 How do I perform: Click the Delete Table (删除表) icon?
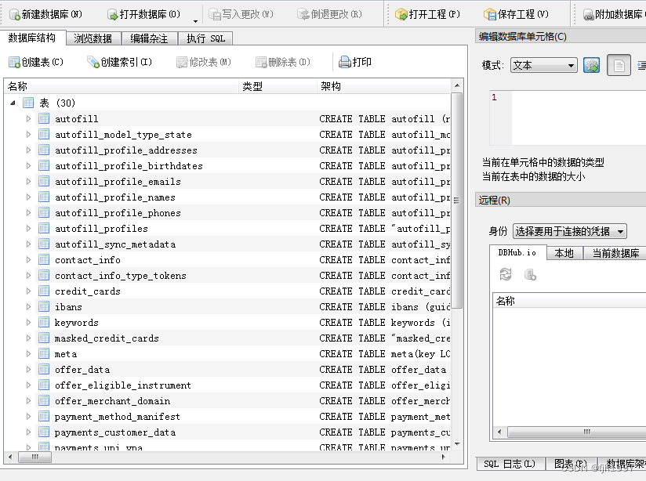pos(261,62)
